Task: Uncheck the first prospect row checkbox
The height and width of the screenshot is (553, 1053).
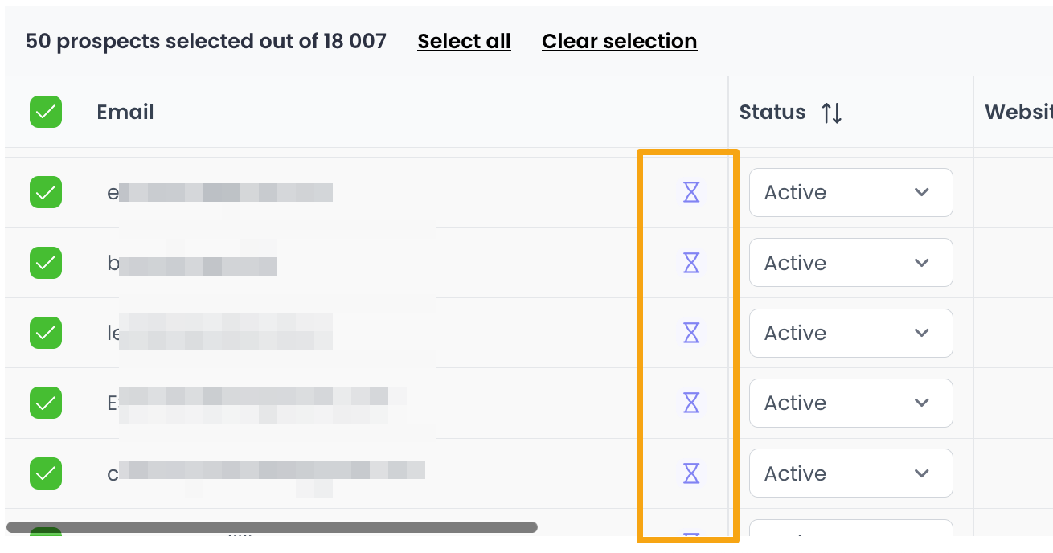Action: [46, 192]
